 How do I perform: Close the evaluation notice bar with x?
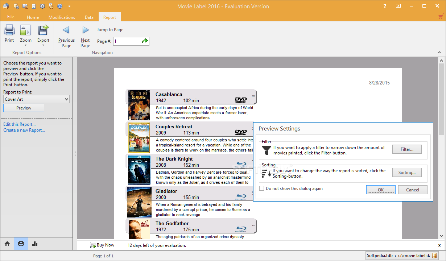(x=439, y=245)
